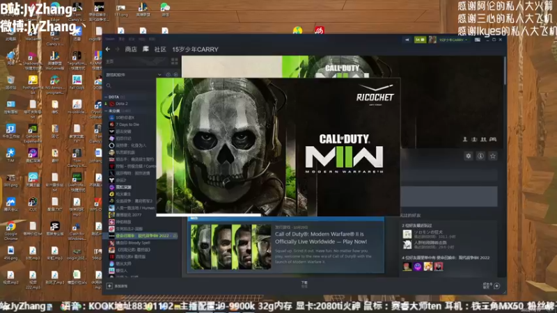Click first friend avatar in wishlist row
Viewport: 557px width, 313px height.
pos(407,266)
